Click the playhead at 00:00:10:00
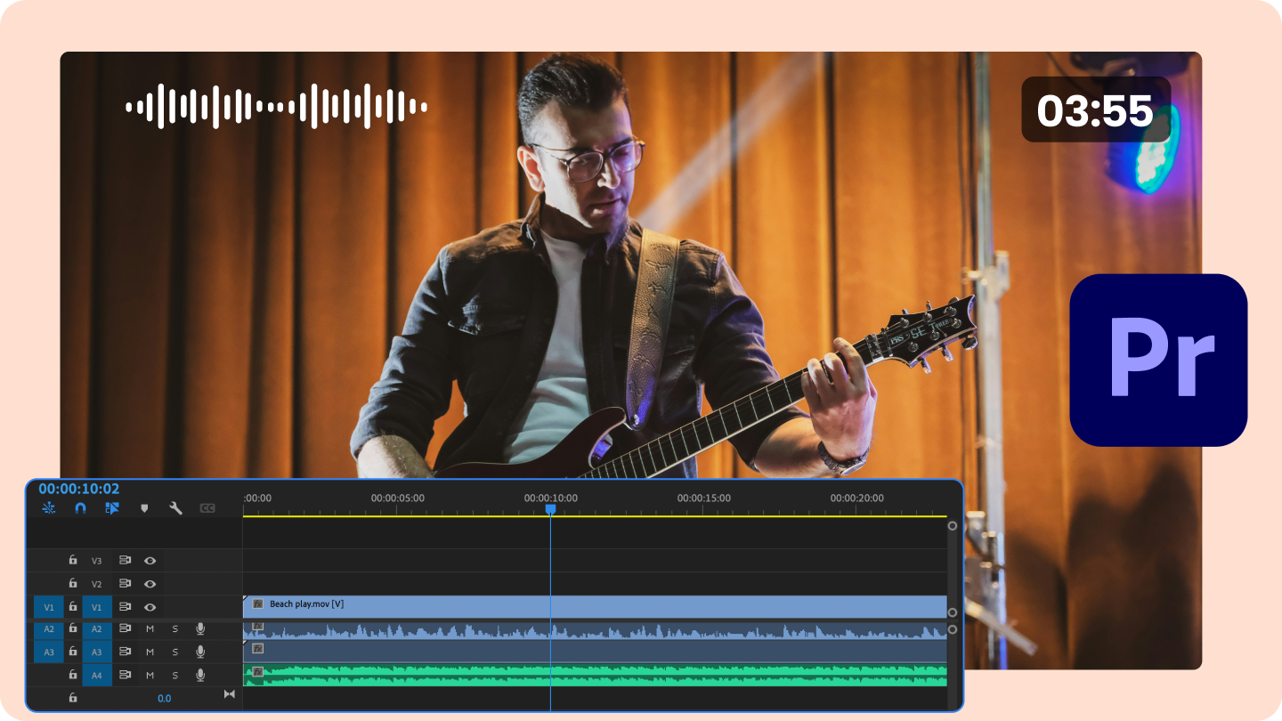 click(x=550, y=508)
